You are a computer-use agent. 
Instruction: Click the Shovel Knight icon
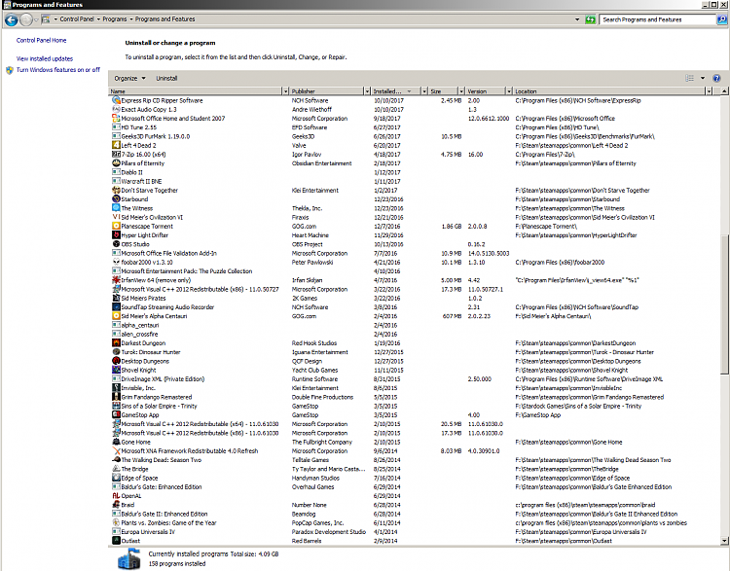click(x=116, y=370)
